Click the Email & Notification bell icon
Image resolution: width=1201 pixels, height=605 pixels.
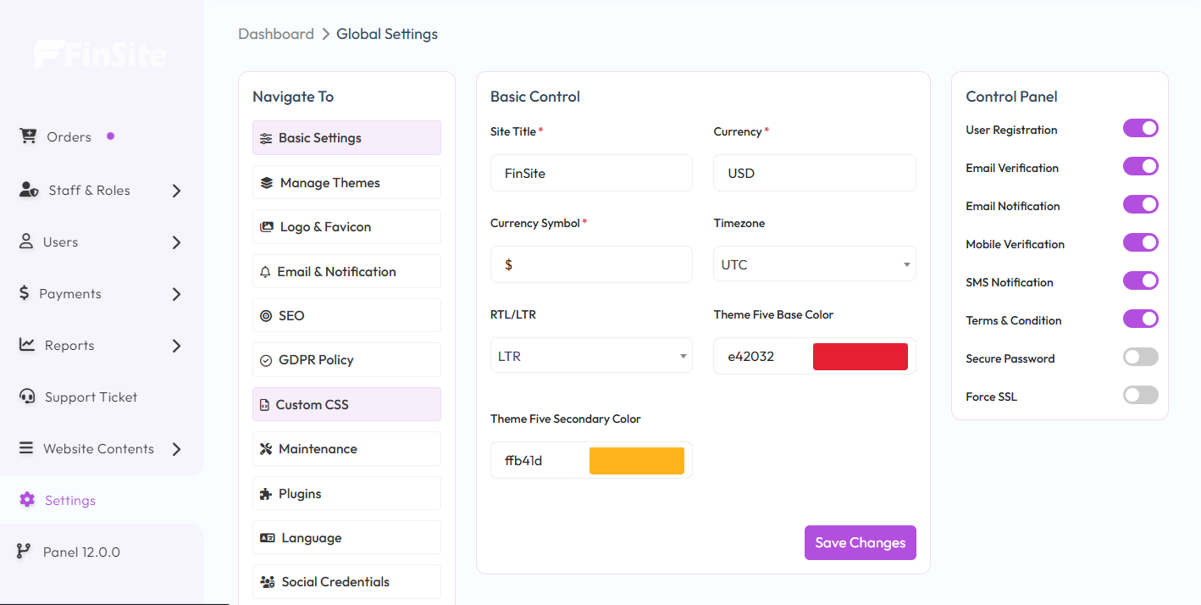(265, 272)
